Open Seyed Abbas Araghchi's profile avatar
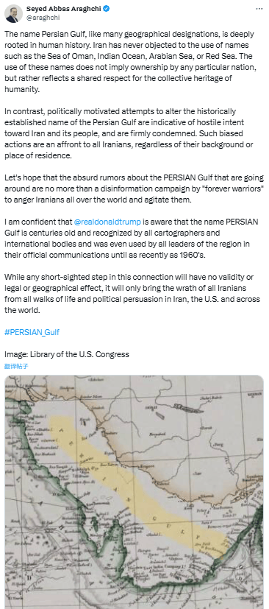Viewport: 269px width, 609px height. [x=12, y=13]
